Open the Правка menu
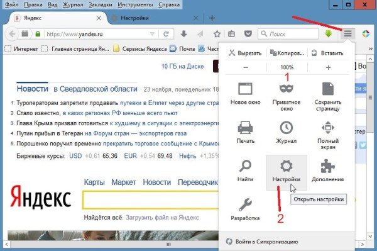 coord(33,4)
